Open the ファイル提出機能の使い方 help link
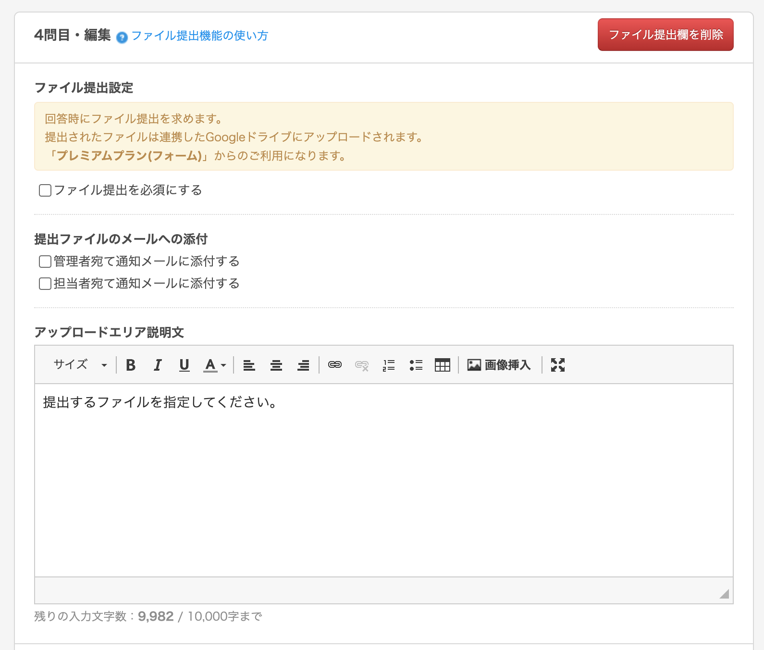 click(x=199, y=36)
